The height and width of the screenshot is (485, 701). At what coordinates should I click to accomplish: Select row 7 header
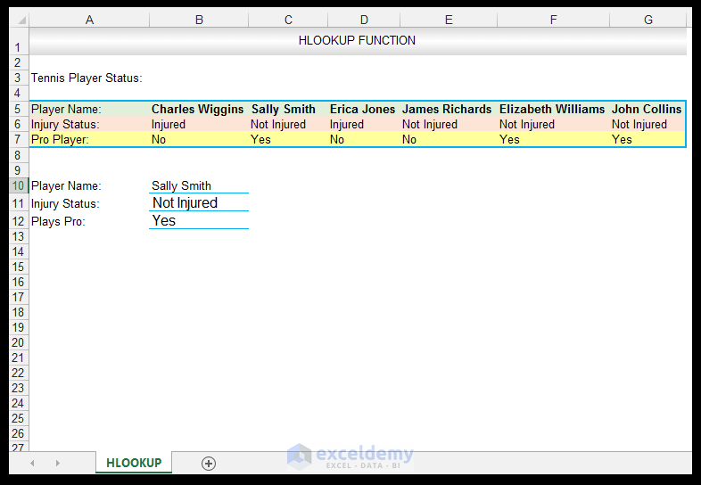(x=19, y=139)
